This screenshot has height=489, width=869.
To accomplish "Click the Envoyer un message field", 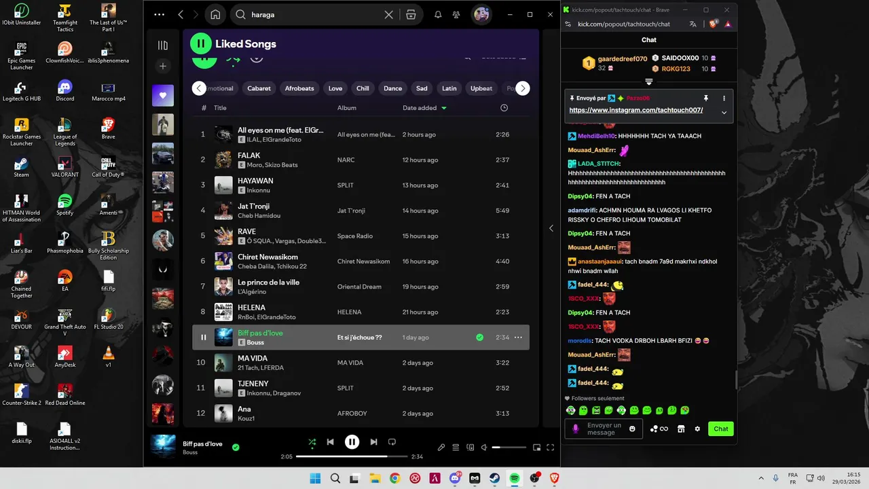I will tap(604, 429).
